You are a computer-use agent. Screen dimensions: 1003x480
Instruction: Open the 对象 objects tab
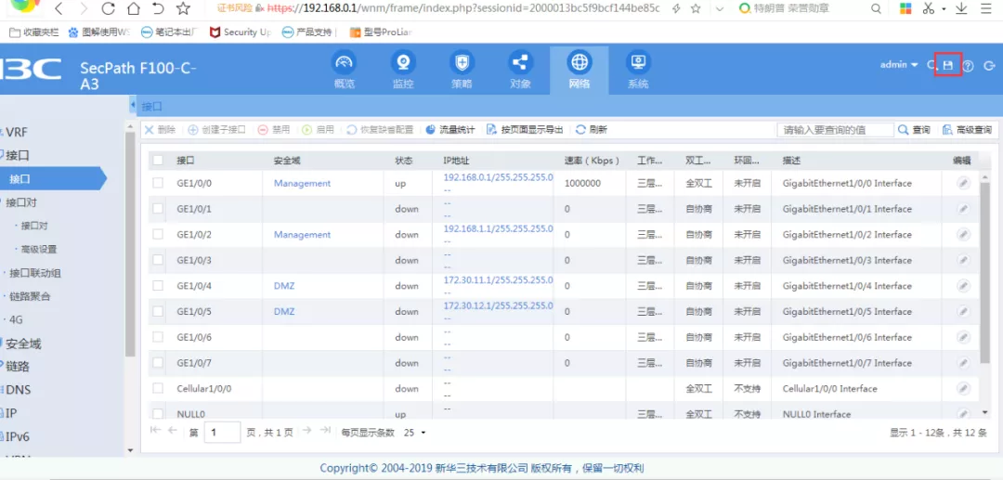point(520,71)
